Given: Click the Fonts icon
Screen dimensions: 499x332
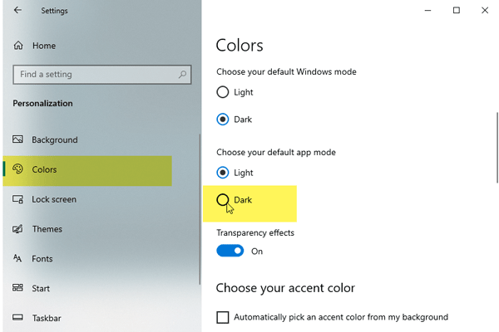Looking at the screenshot, I should (18, 259).
